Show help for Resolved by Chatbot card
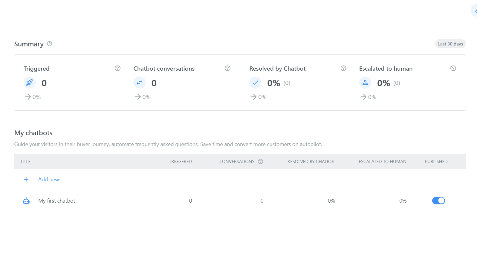Viewport: 477px width, 278px height. 343,68
